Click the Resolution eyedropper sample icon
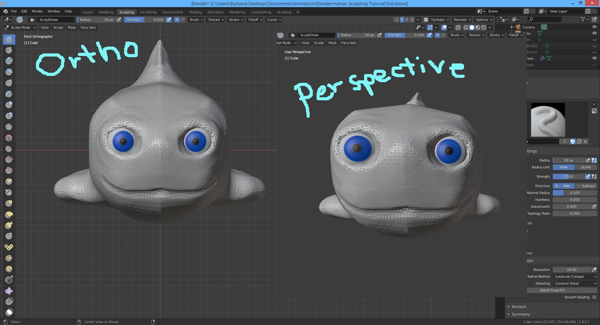The image size is (600, 325). click(594, 270)
